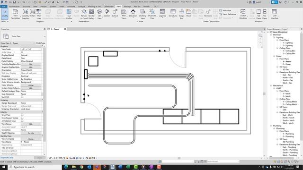The height and width of the screenshot is (170, 303).
Task: Click Switch Windows tool
Action: [243, 14]
